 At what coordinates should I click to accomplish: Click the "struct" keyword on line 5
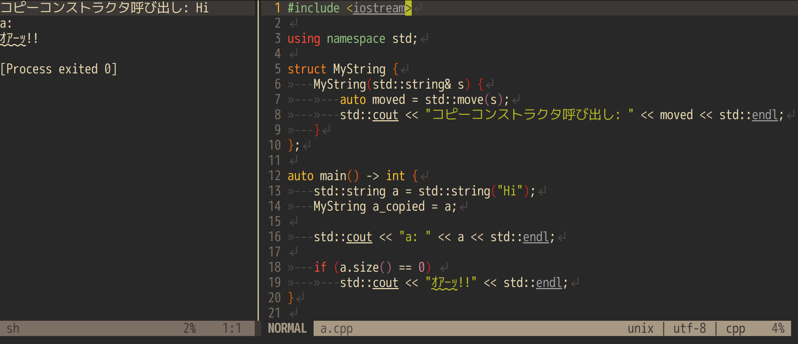click(307, 69)
